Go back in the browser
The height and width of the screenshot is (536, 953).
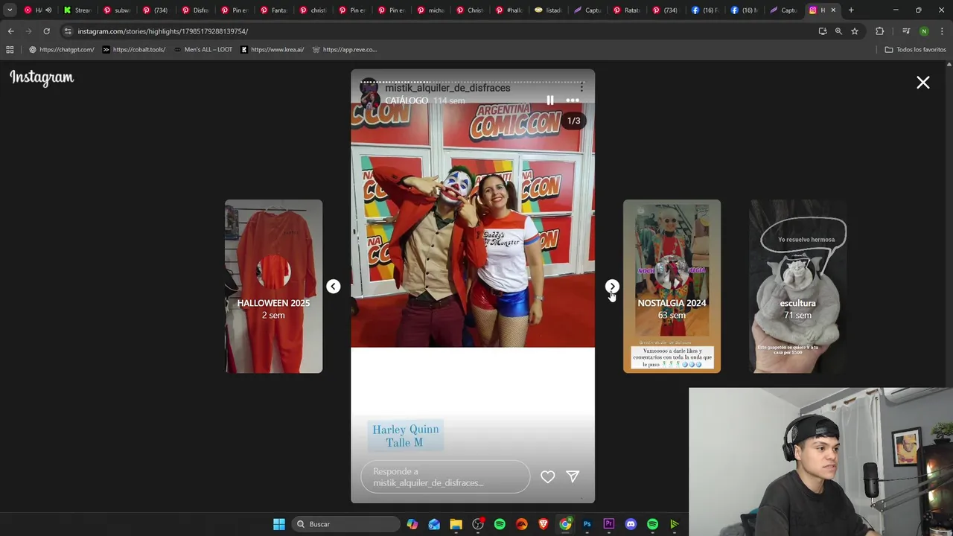tap(10, 31)
